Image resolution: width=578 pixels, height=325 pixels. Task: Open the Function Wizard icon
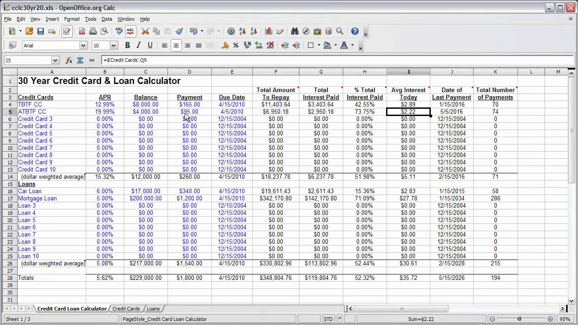69,60
